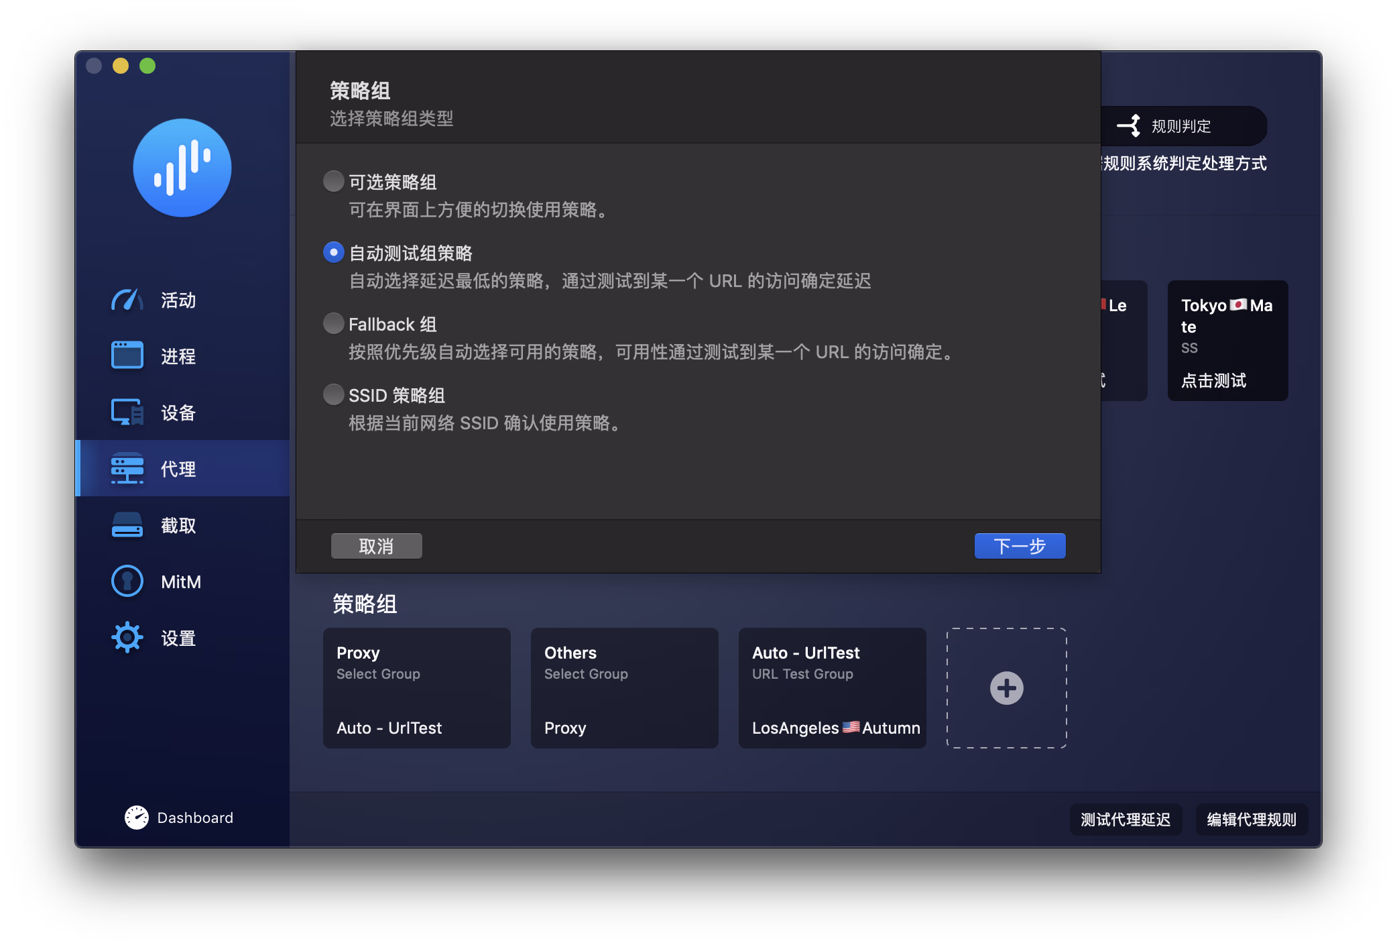Click the 取消 cancel button
Screen dimensions: 1397x947
(x=376, y=546)
